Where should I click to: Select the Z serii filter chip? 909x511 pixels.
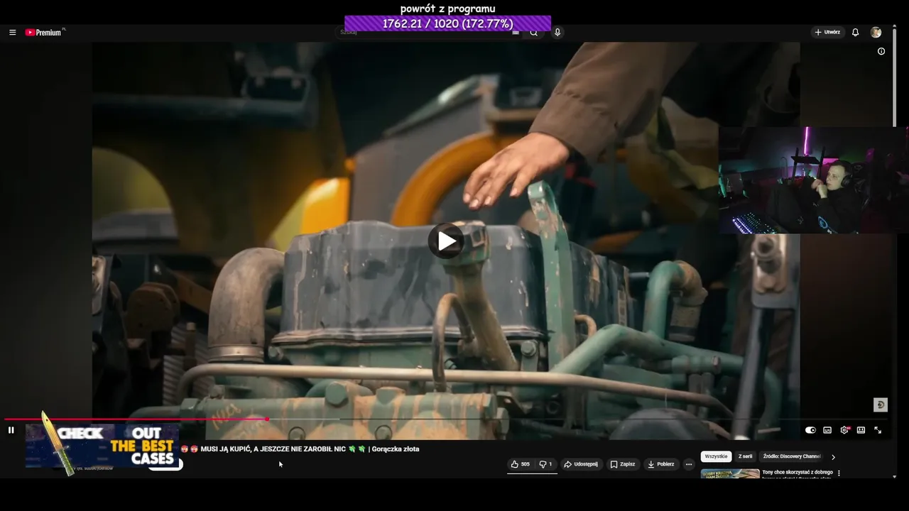point(745,456)
